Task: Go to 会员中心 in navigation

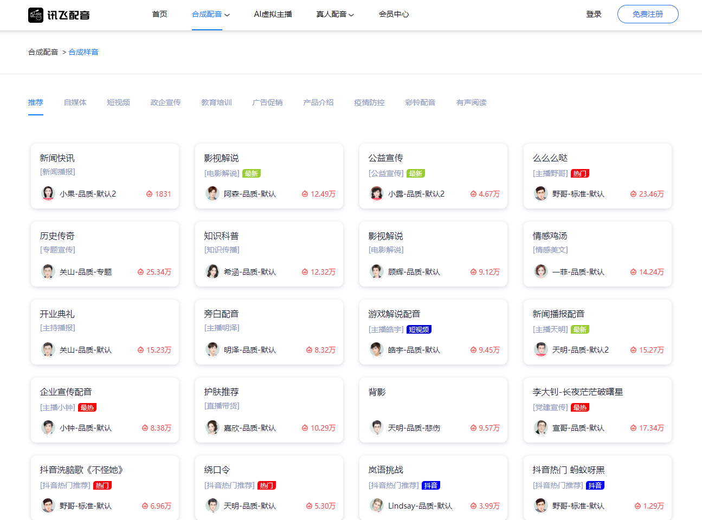Action: (x=394, y=14)
